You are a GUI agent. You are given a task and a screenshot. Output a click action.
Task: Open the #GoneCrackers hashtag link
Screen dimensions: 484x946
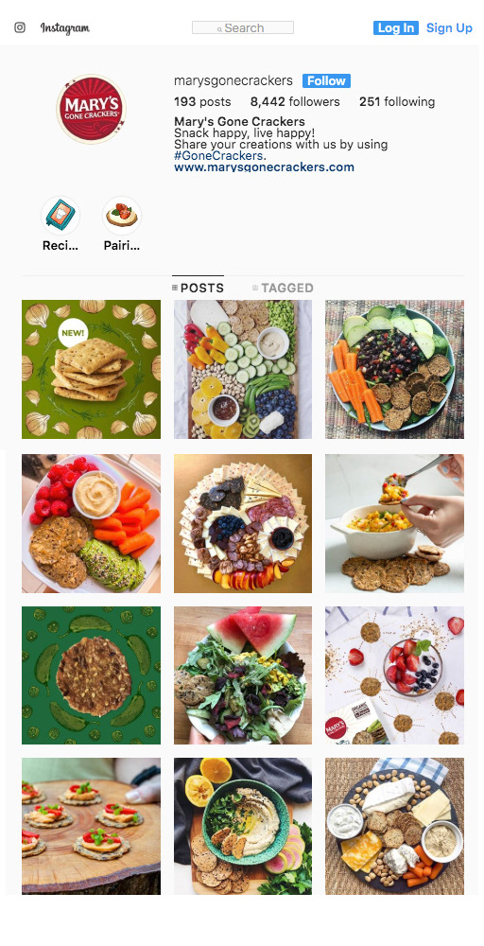coord(218,156)
